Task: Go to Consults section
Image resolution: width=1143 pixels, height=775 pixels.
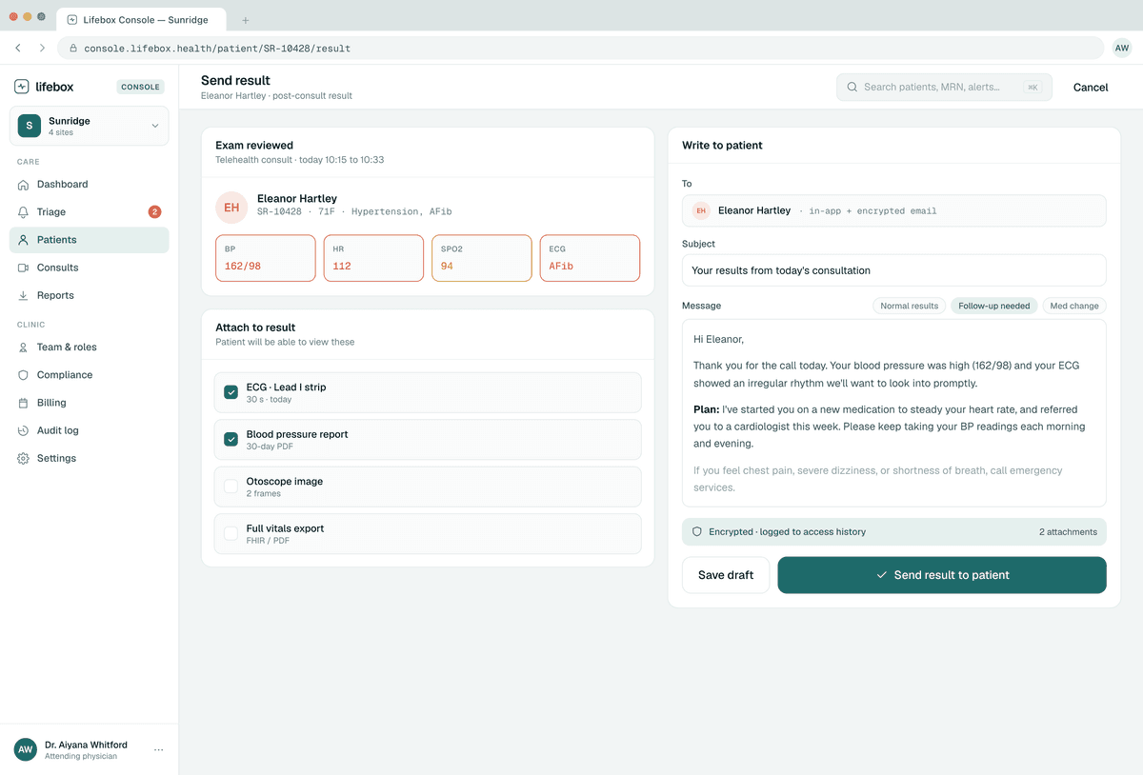Action: pyautogui.click(x=90, y=268)
